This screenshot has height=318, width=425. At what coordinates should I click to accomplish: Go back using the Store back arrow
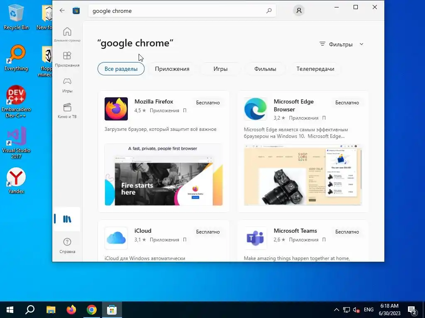62,10
